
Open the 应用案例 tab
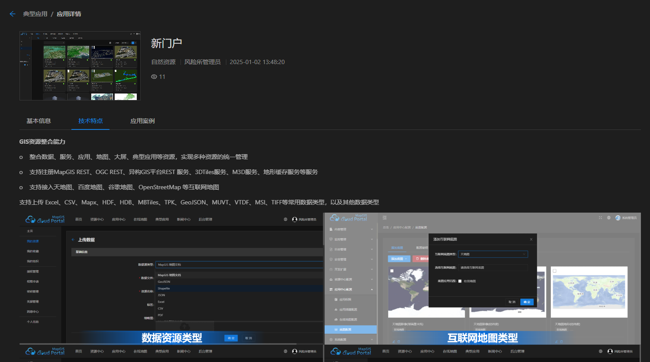pyautogui.click(x=142, y=121)
